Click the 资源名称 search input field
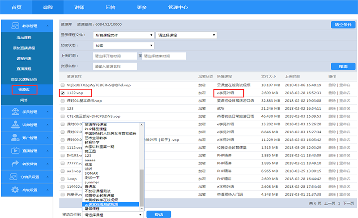 pos(115,66)
